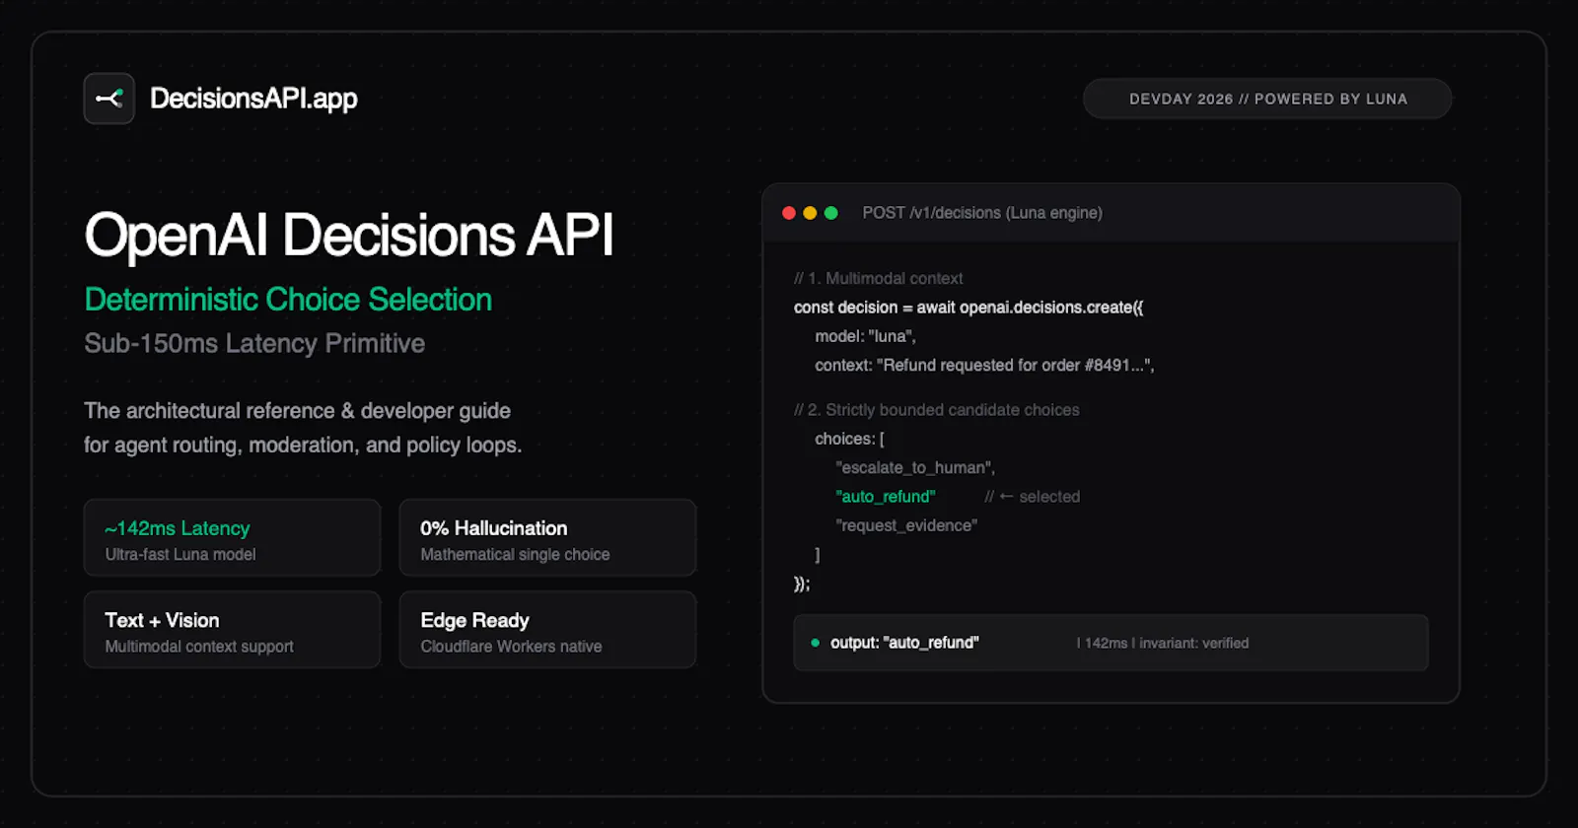This screenshot has width=1578, height=828.
Task: Click the Deterministic Choice Selection subtitle
Action: point(288,300)
